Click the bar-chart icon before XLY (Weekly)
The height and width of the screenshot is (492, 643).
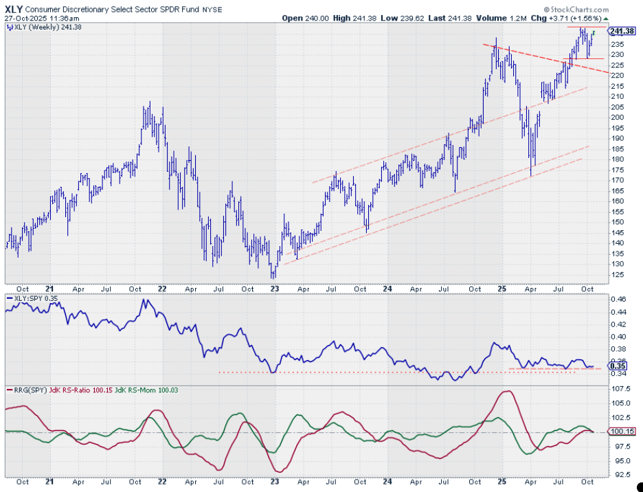pos(8,27)
